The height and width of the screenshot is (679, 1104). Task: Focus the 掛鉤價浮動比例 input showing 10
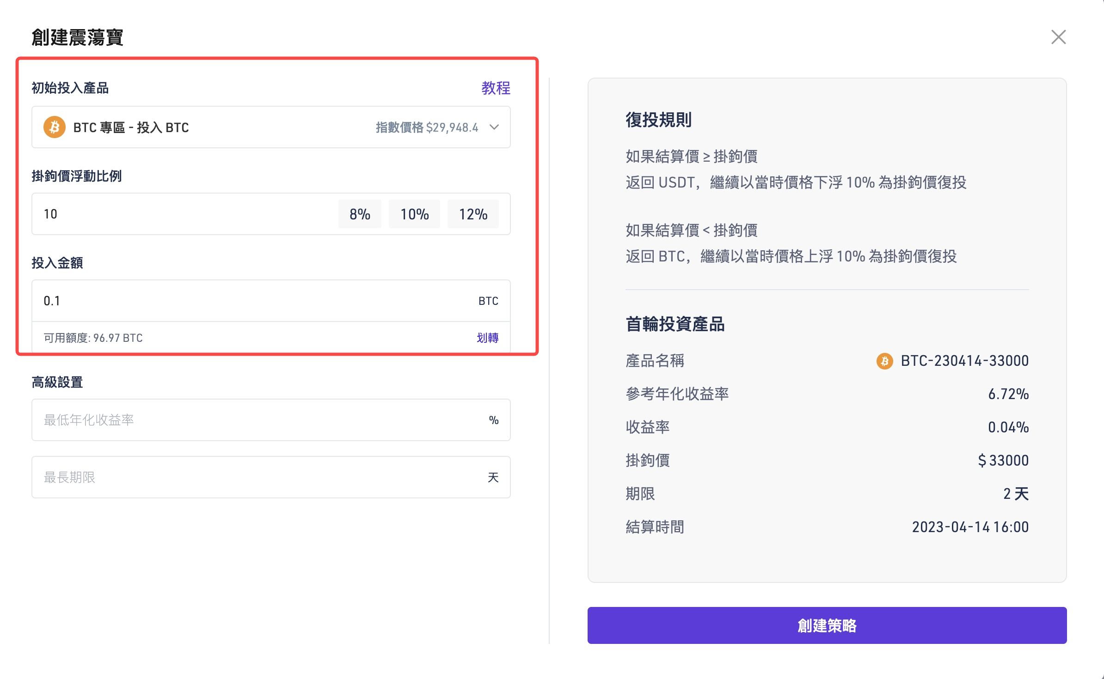coord(185,214)
